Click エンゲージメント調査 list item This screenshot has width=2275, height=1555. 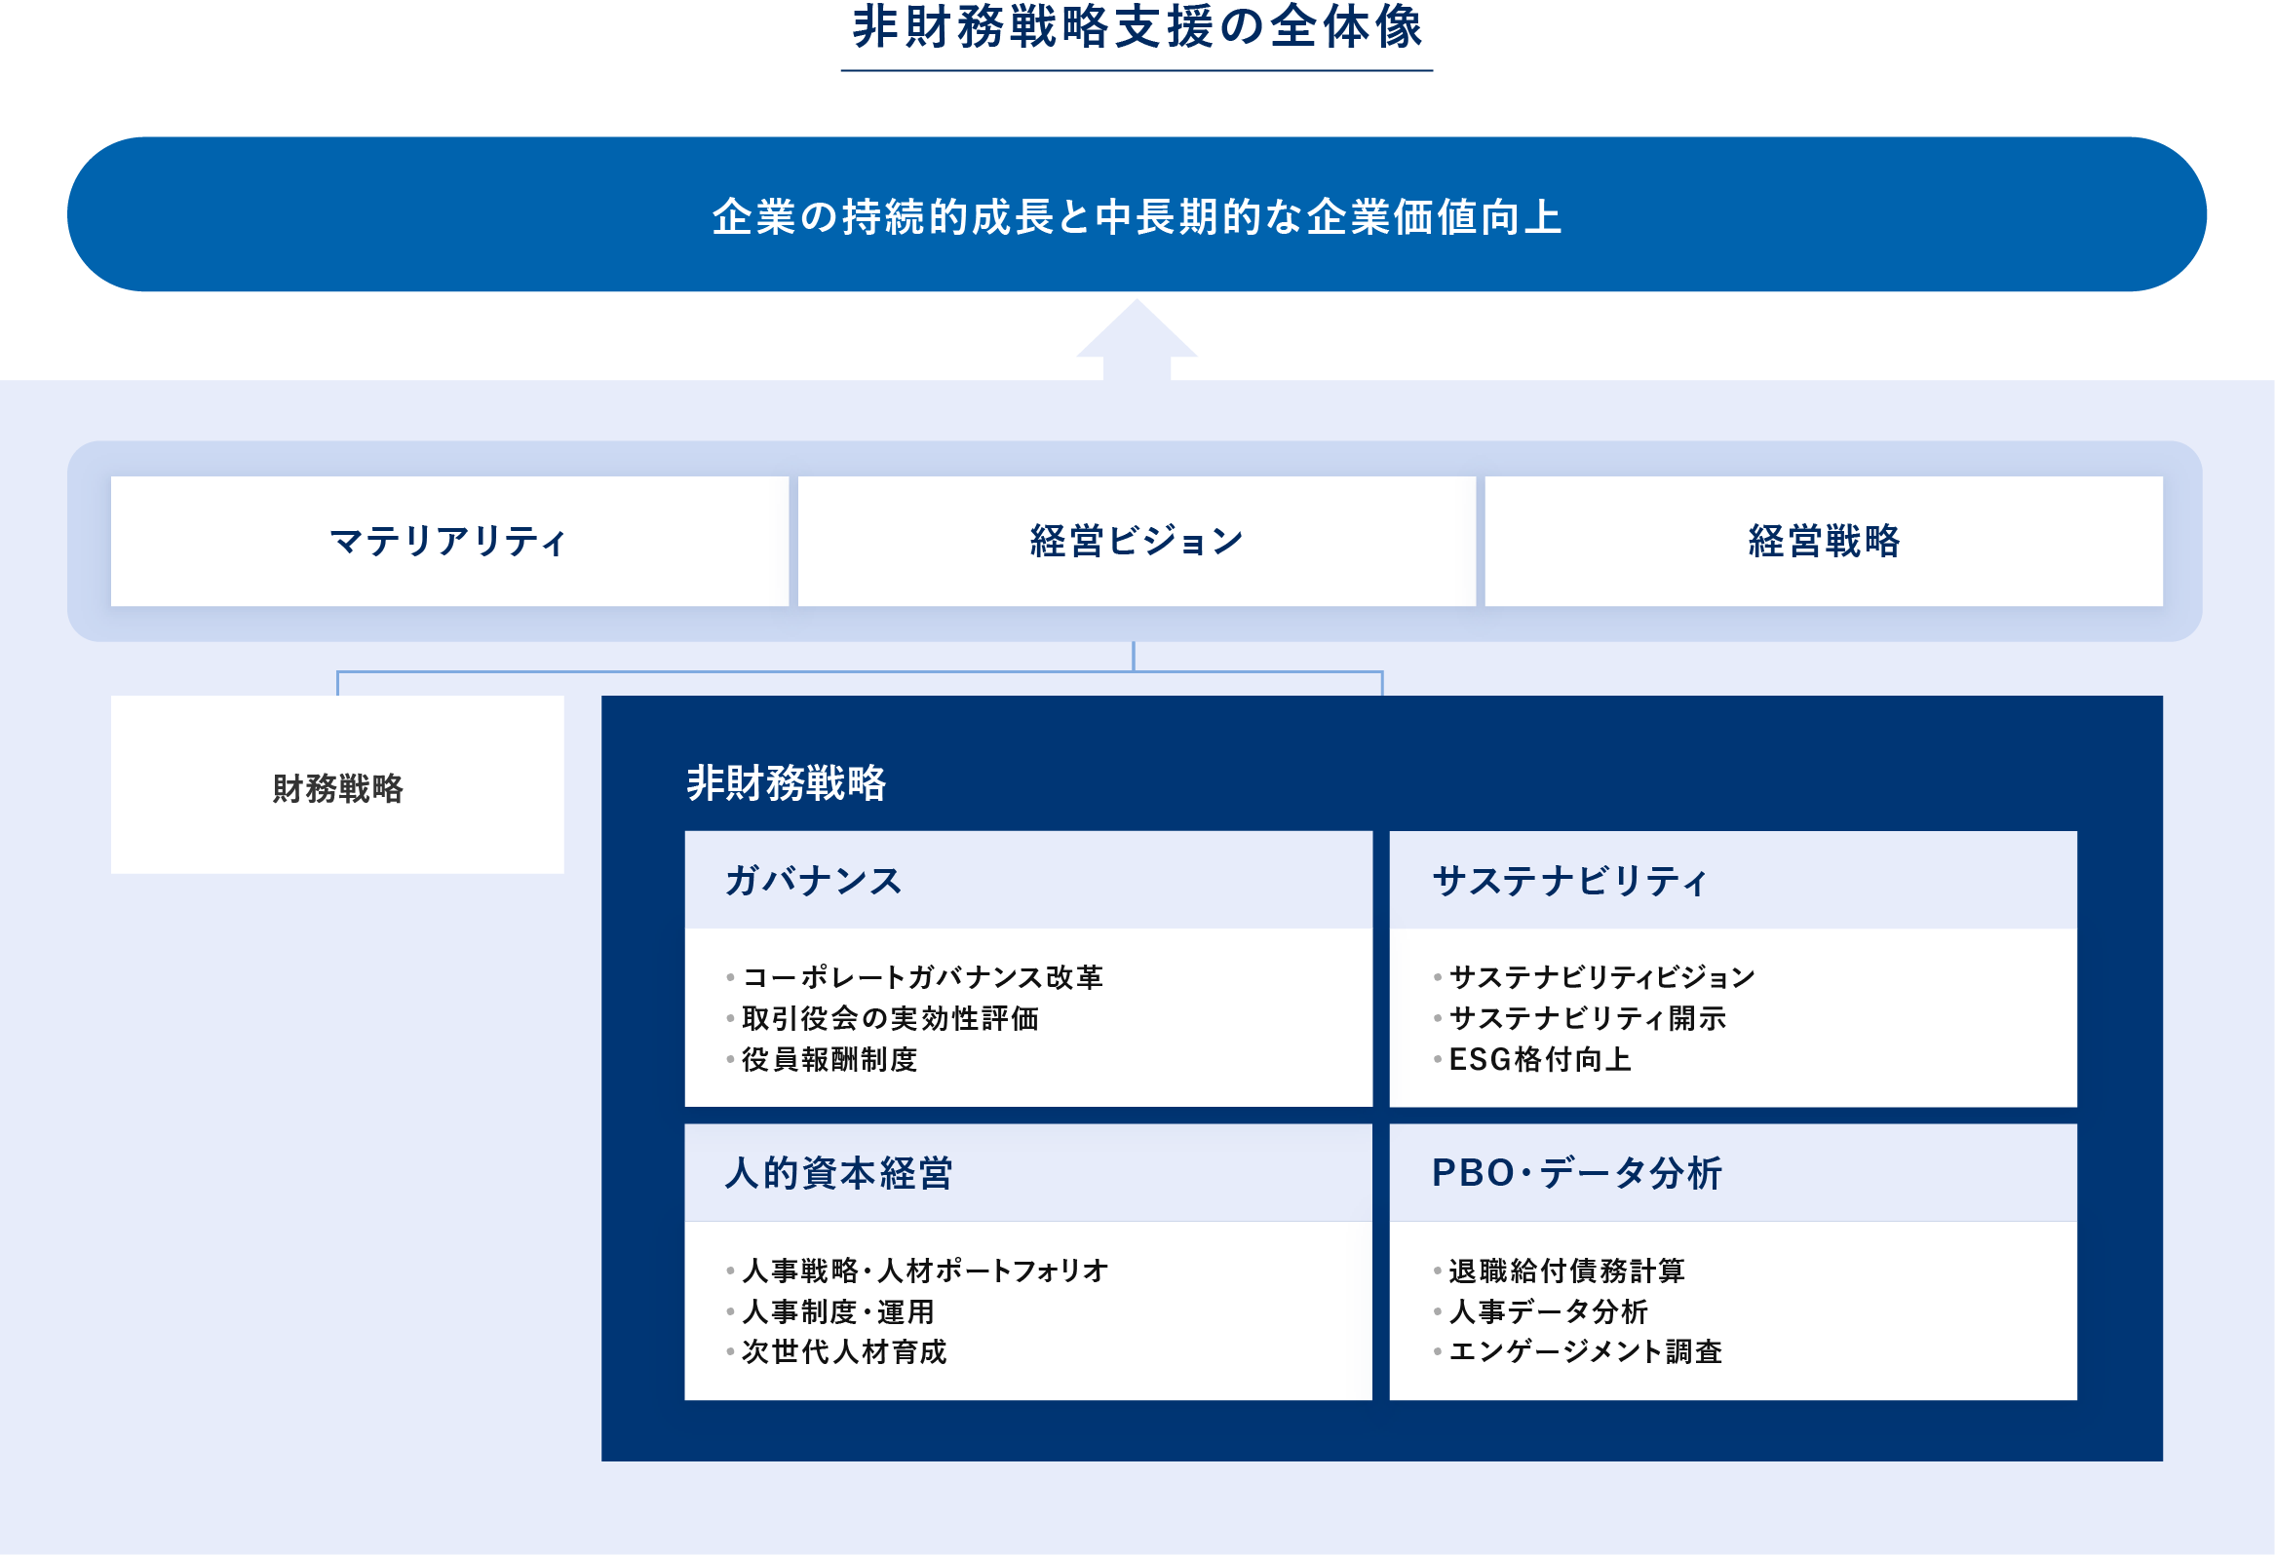pos(1585,1351)
